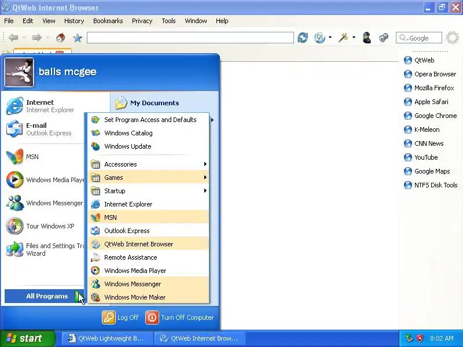The height and width of the screenshot is (347, 463).
Task: Open CNN News bookmark link
Action: (424, 143)
